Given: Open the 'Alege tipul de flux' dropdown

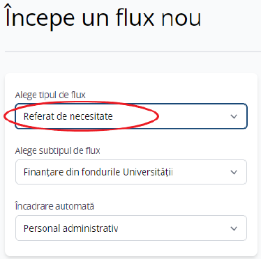Looking at the screenshot, I should 131,116.
